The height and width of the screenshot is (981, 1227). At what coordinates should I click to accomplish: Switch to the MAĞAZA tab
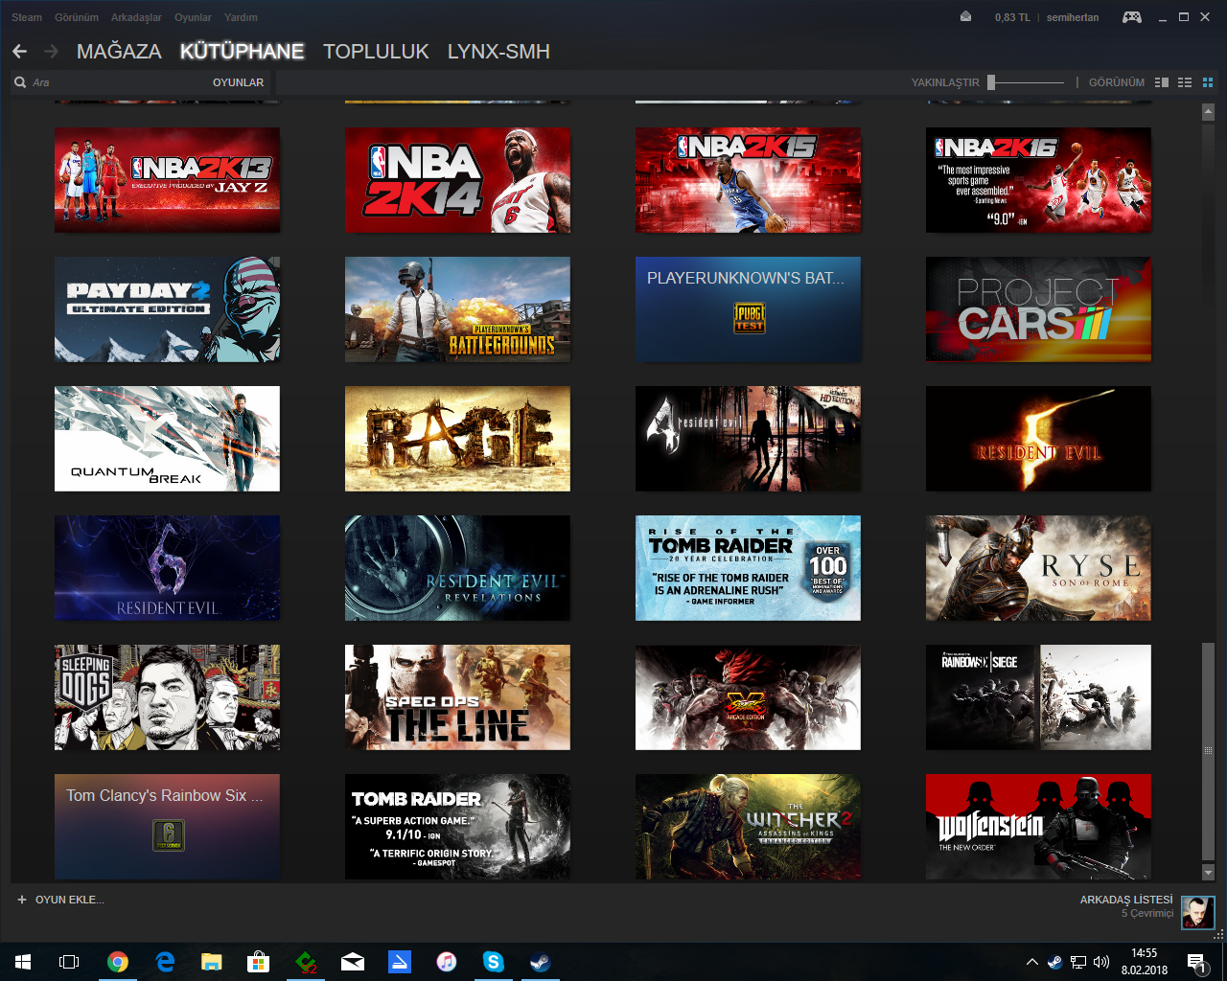(x=119, y=52)
